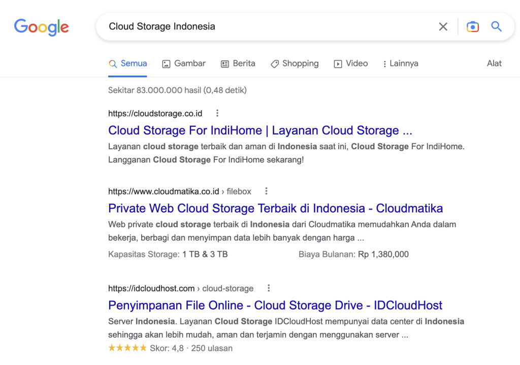Click 'Langganan Cloud Storage For IndiHome sekarang!' snippet
Image resolution: width=520 pixels, height=365 pixels.
(206, 160)
